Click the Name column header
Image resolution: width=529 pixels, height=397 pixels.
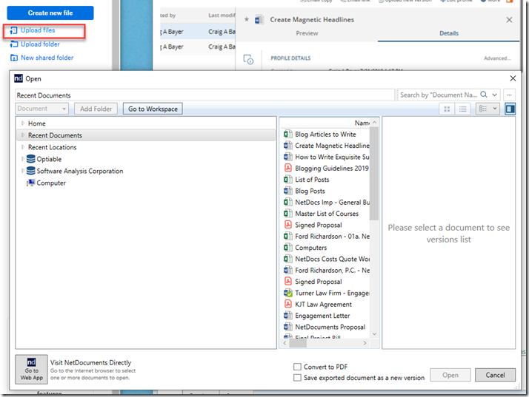coord(362,123)
